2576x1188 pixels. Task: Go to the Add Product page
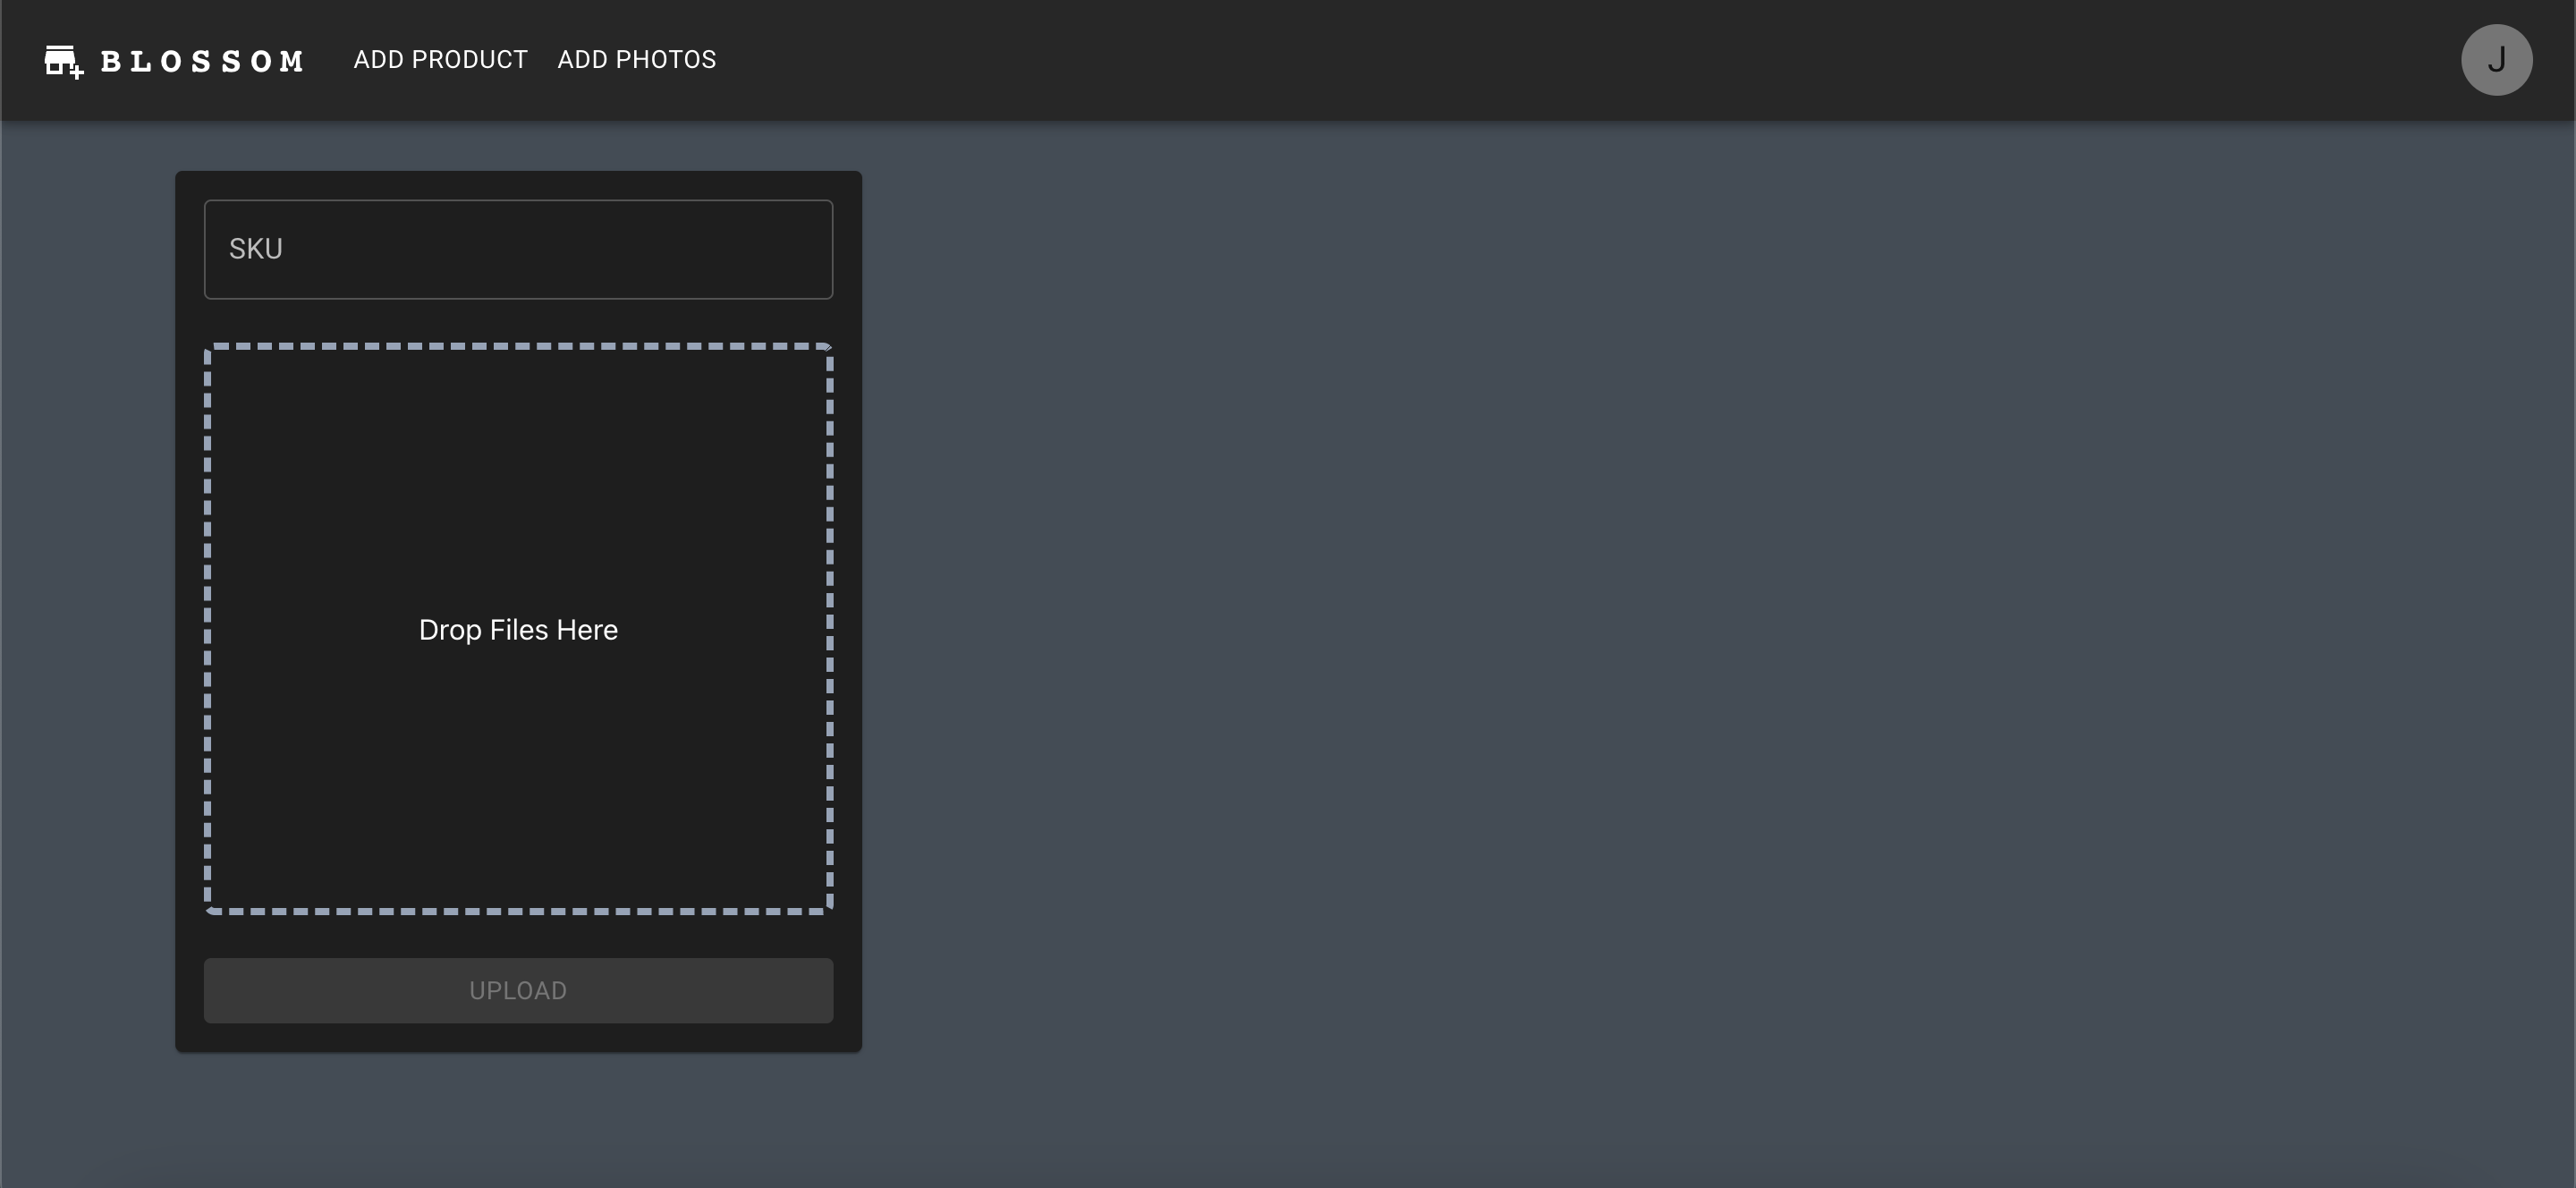pos(440,60)
